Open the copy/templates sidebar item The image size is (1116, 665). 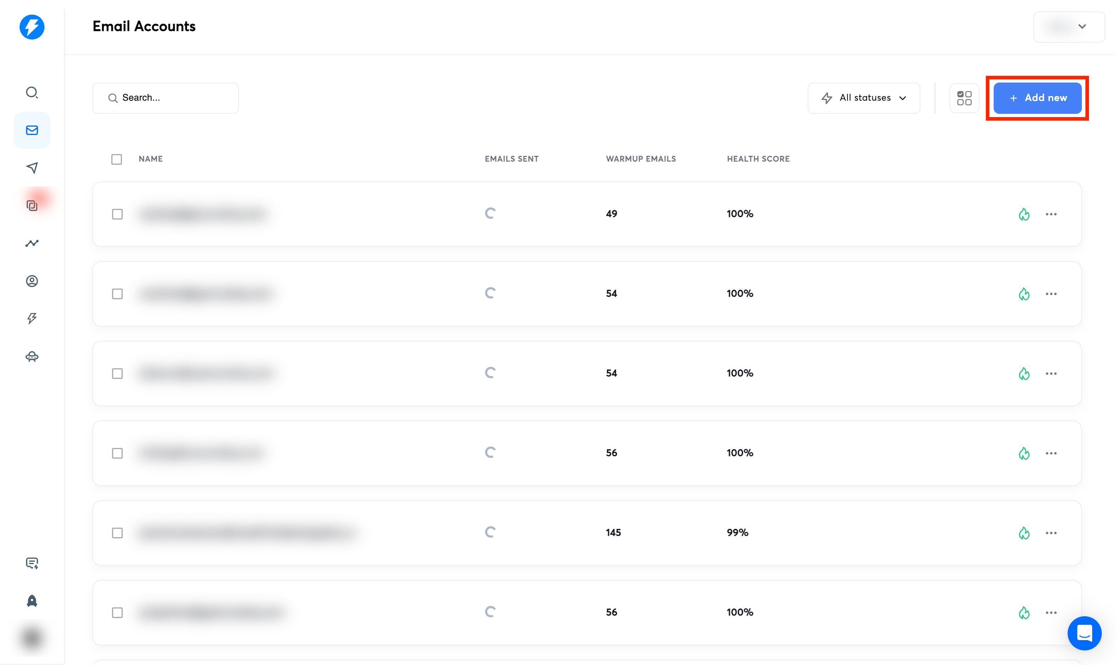32,205
